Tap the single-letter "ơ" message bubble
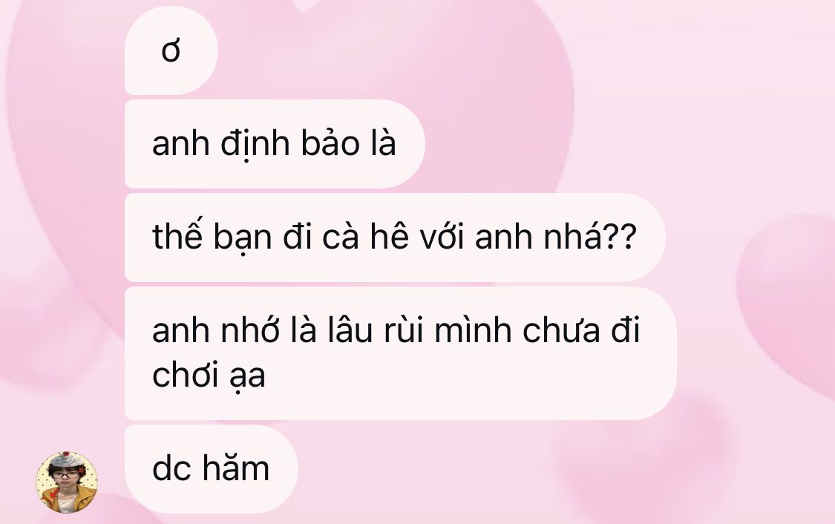Image resolution: width=835 pixels, height=524 pixels. [171, 50]
